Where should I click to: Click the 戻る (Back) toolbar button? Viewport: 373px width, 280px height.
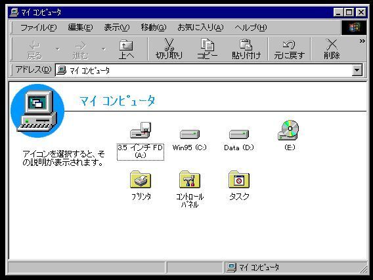(x=35, y=50)
